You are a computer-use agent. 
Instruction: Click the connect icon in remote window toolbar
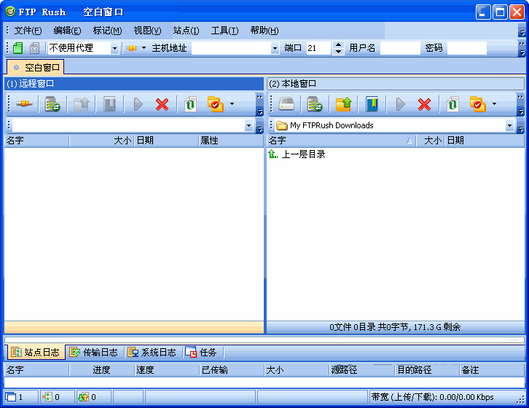[x=24, y=105]
